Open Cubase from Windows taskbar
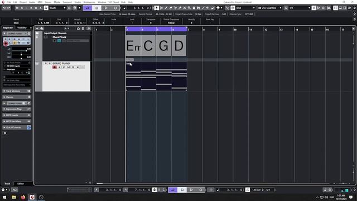This screenshot has height=201, width=357. (x=32, y=197)
